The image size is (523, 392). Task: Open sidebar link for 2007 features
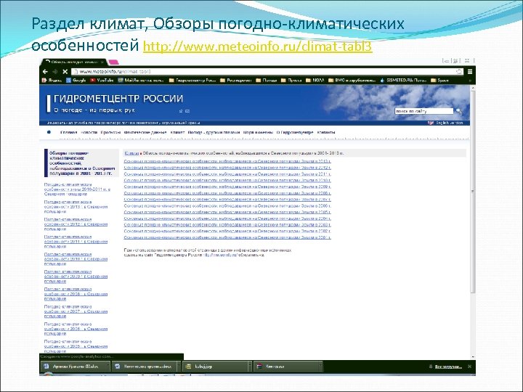point(76,311)
